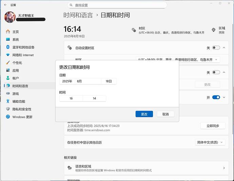
Task: Click the Change (更改) button in dialog
Action: pos(144,114)
